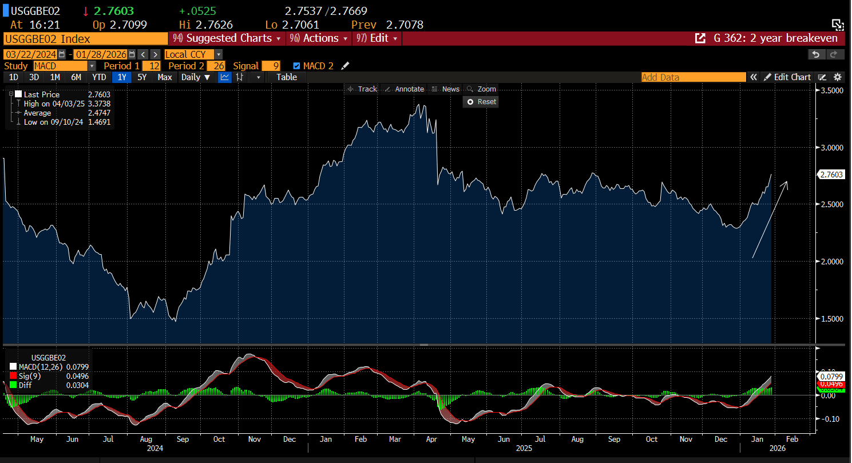Select the YTD time range tab
Screen dimensions: 852x463
tap(99, 77)
